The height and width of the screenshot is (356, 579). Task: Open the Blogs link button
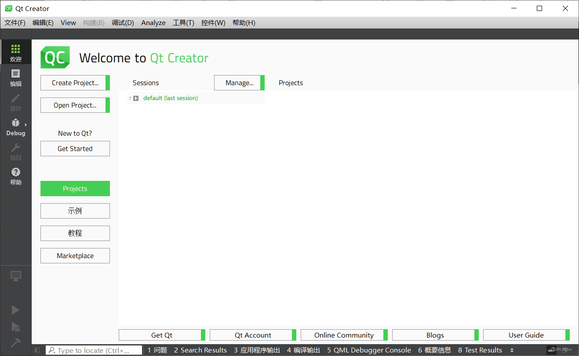pyautogui.click(x=435, y=335)
